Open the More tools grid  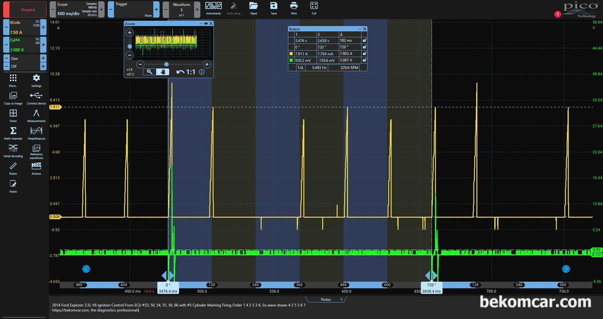(x=13, y=80)
